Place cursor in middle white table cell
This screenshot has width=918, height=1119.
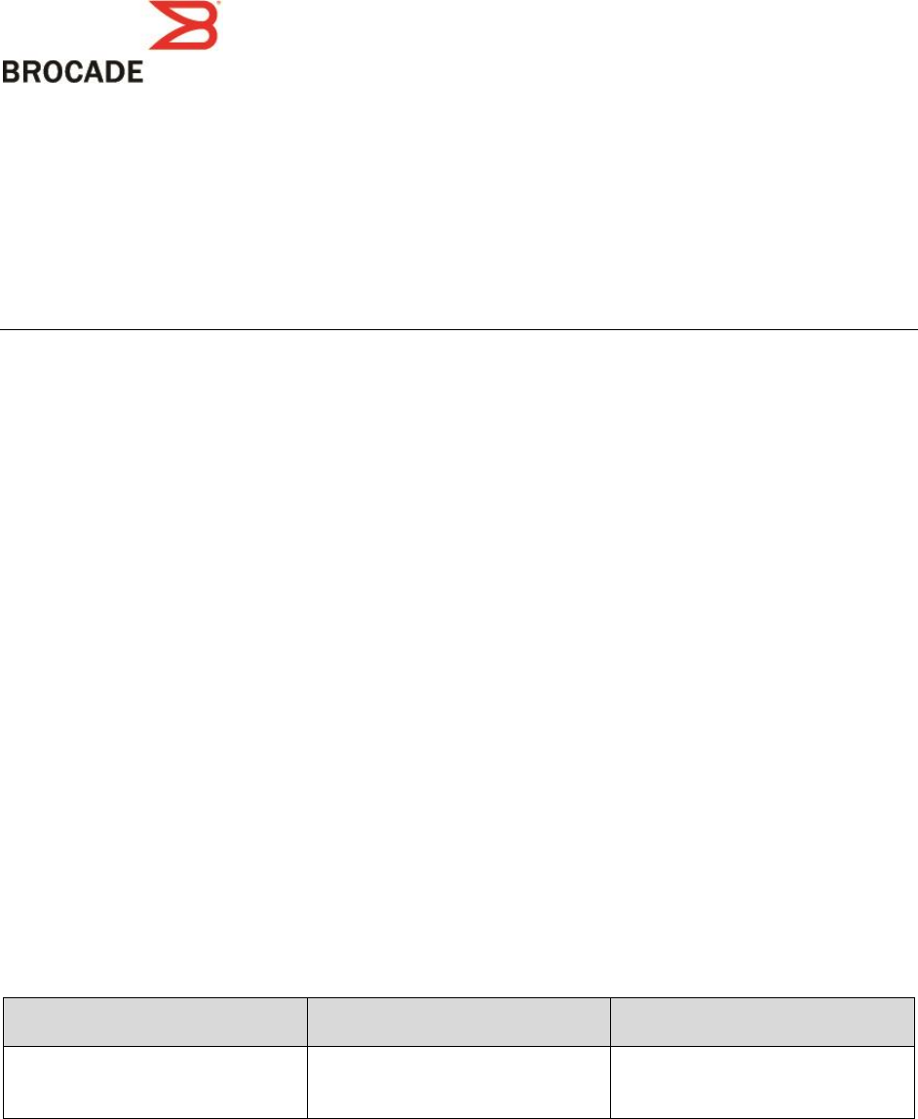click(459, 1080)
